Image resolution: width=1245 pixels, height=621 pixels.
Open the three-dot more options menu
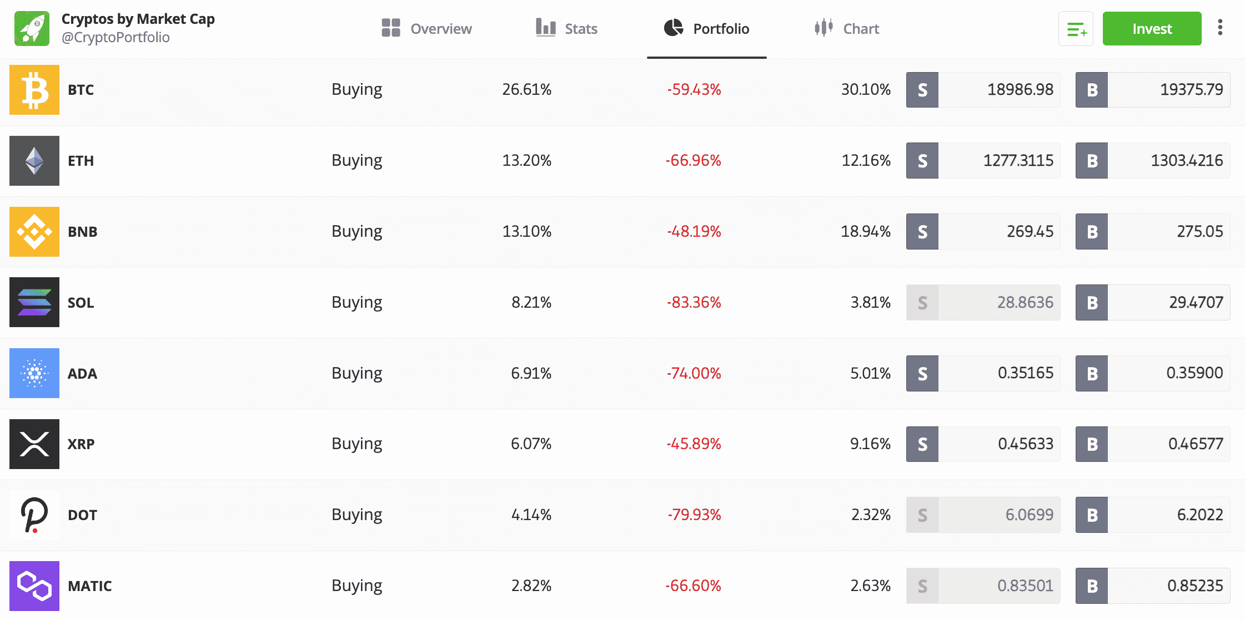click(x=1220, y=28)
